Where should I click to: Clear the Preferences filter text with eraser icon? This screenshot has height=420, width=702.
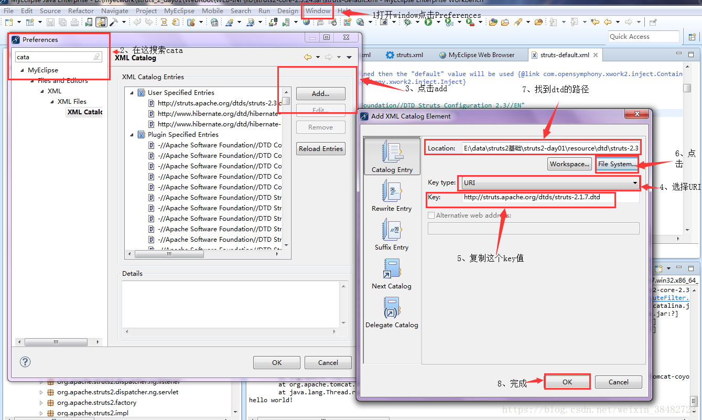(x=97, y=57)
